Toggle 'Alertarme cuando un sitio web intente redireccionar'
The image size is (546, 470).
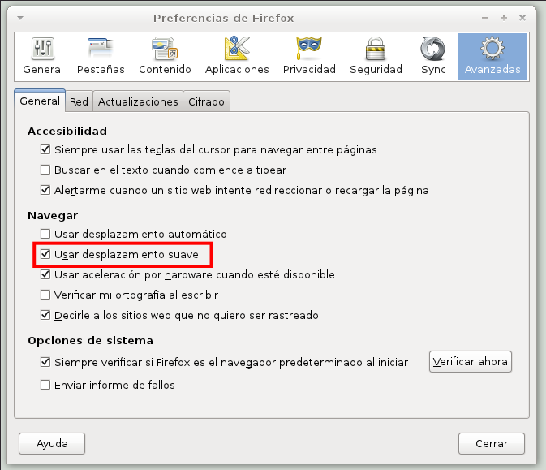pyautogui.click(x=45, y=190)
